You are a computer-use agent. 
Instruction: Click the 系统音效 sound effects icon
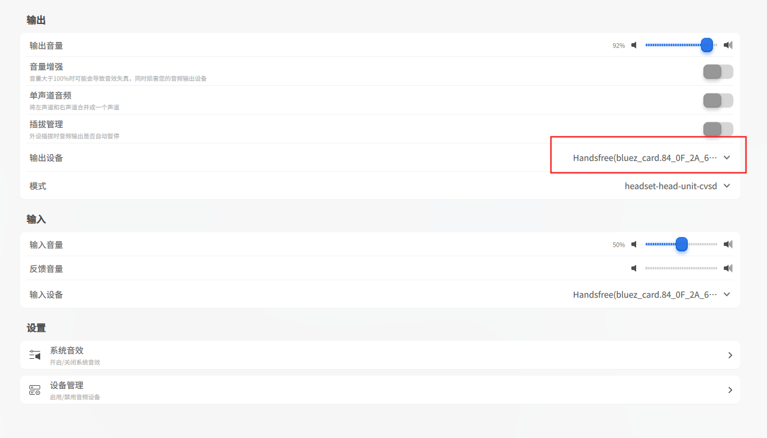point(35,355)
